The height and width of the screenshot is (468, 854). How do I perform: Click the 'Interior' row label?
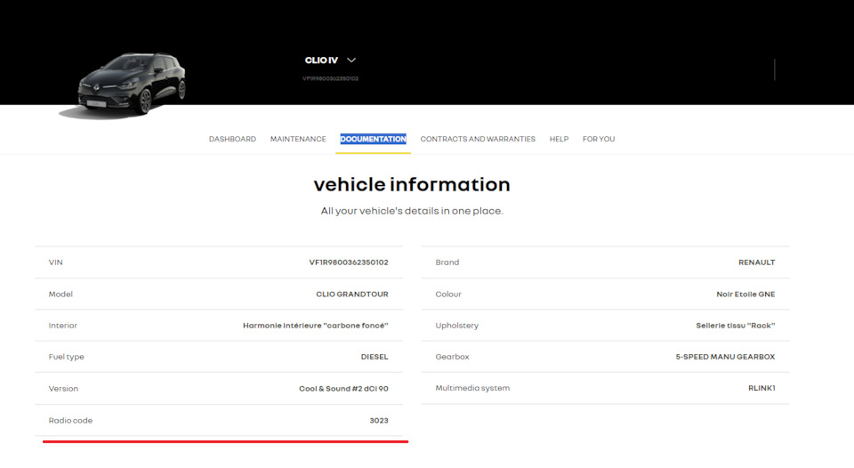[62, 326]
